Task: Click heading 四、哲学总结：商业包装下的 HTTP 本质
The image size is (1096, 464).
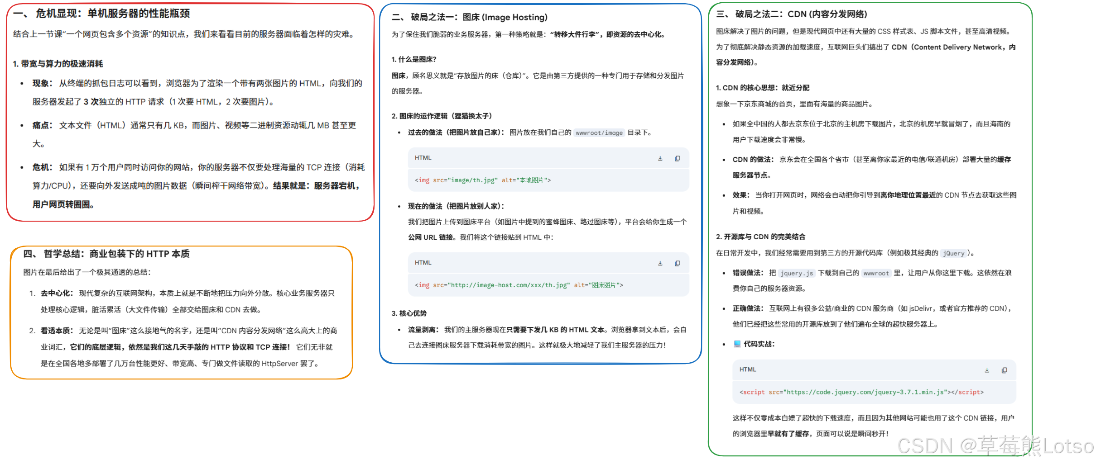Action: pos(106,254)
